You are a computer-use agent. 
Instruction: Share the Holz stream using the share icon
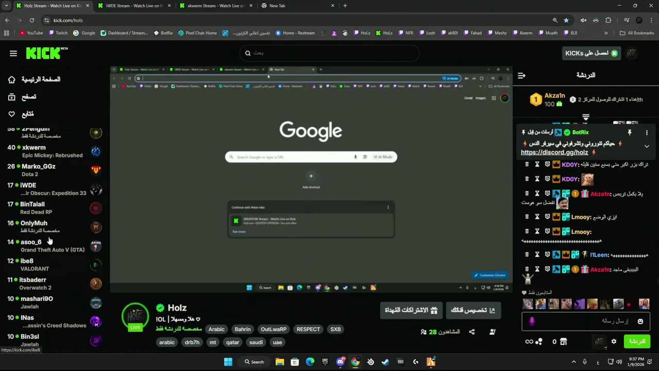[472, 332]
